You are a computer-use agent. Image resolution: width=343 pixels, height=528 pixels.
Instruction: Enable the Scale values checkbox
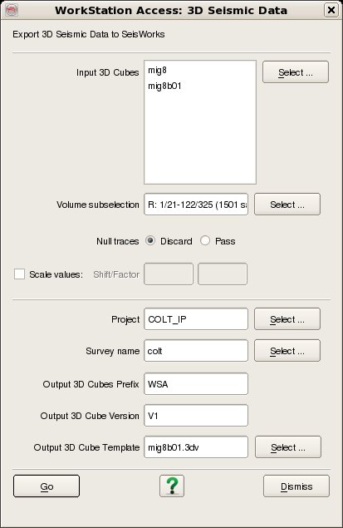(x=19, y=274)
